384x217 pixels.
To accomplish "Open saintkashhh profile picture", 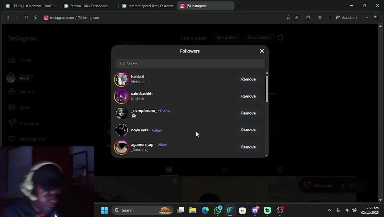I will coord(122,96).
